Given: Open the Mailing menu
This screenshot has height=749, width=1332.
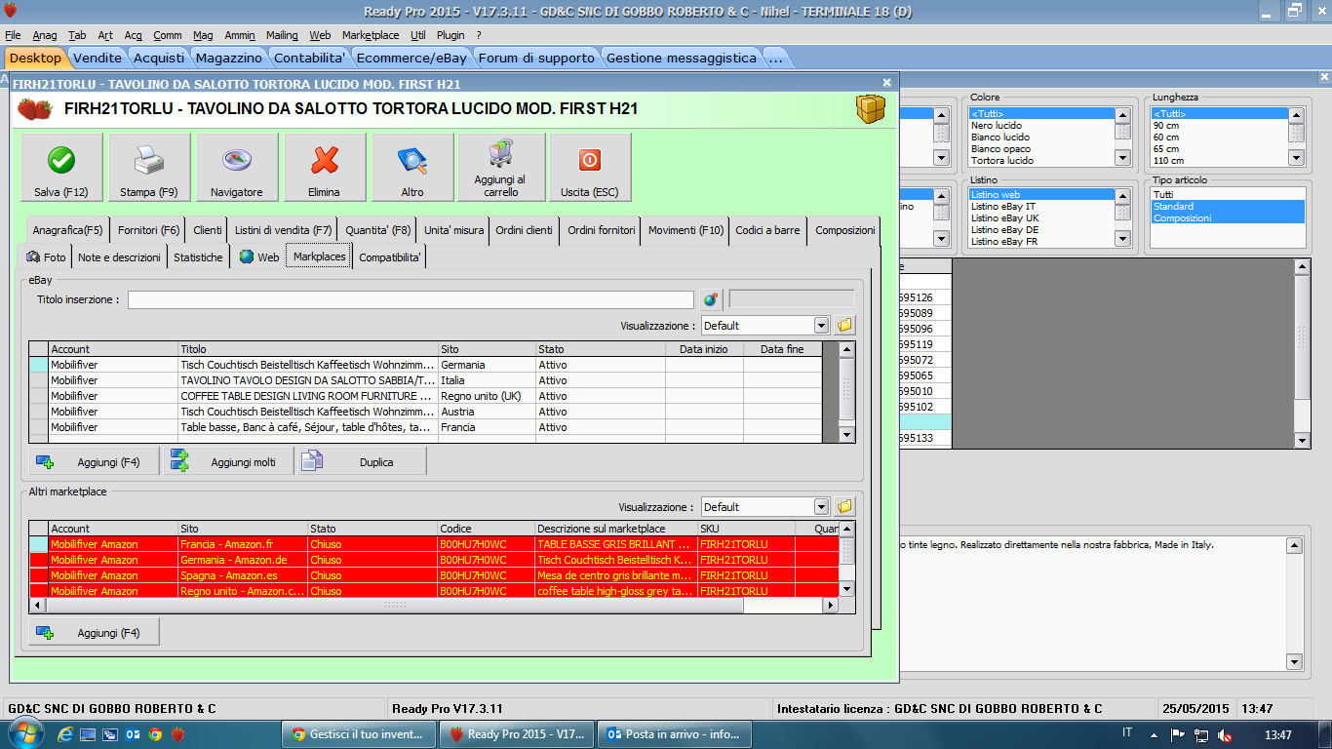Looking at the screenshot, I should click(282, 35).
